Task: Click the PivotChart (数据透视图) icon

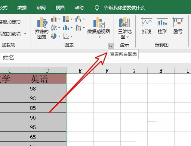Action: pyautogui.click(x=99, y=23)
